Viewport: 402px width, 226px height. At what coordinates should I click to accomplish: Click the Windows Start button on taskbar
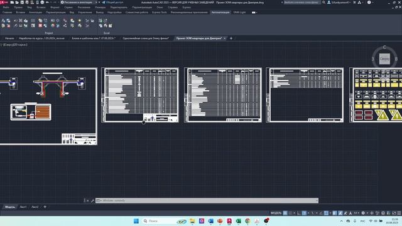(x=136, y=221)
